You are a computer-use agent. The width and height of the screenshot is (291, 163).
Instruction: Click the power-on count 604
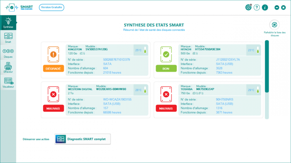point(105,68)
